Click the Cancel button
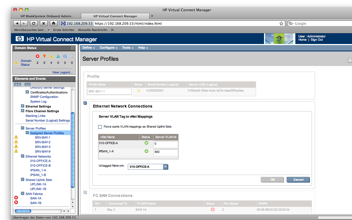This screenshot has width=352, height=220. 298,180
